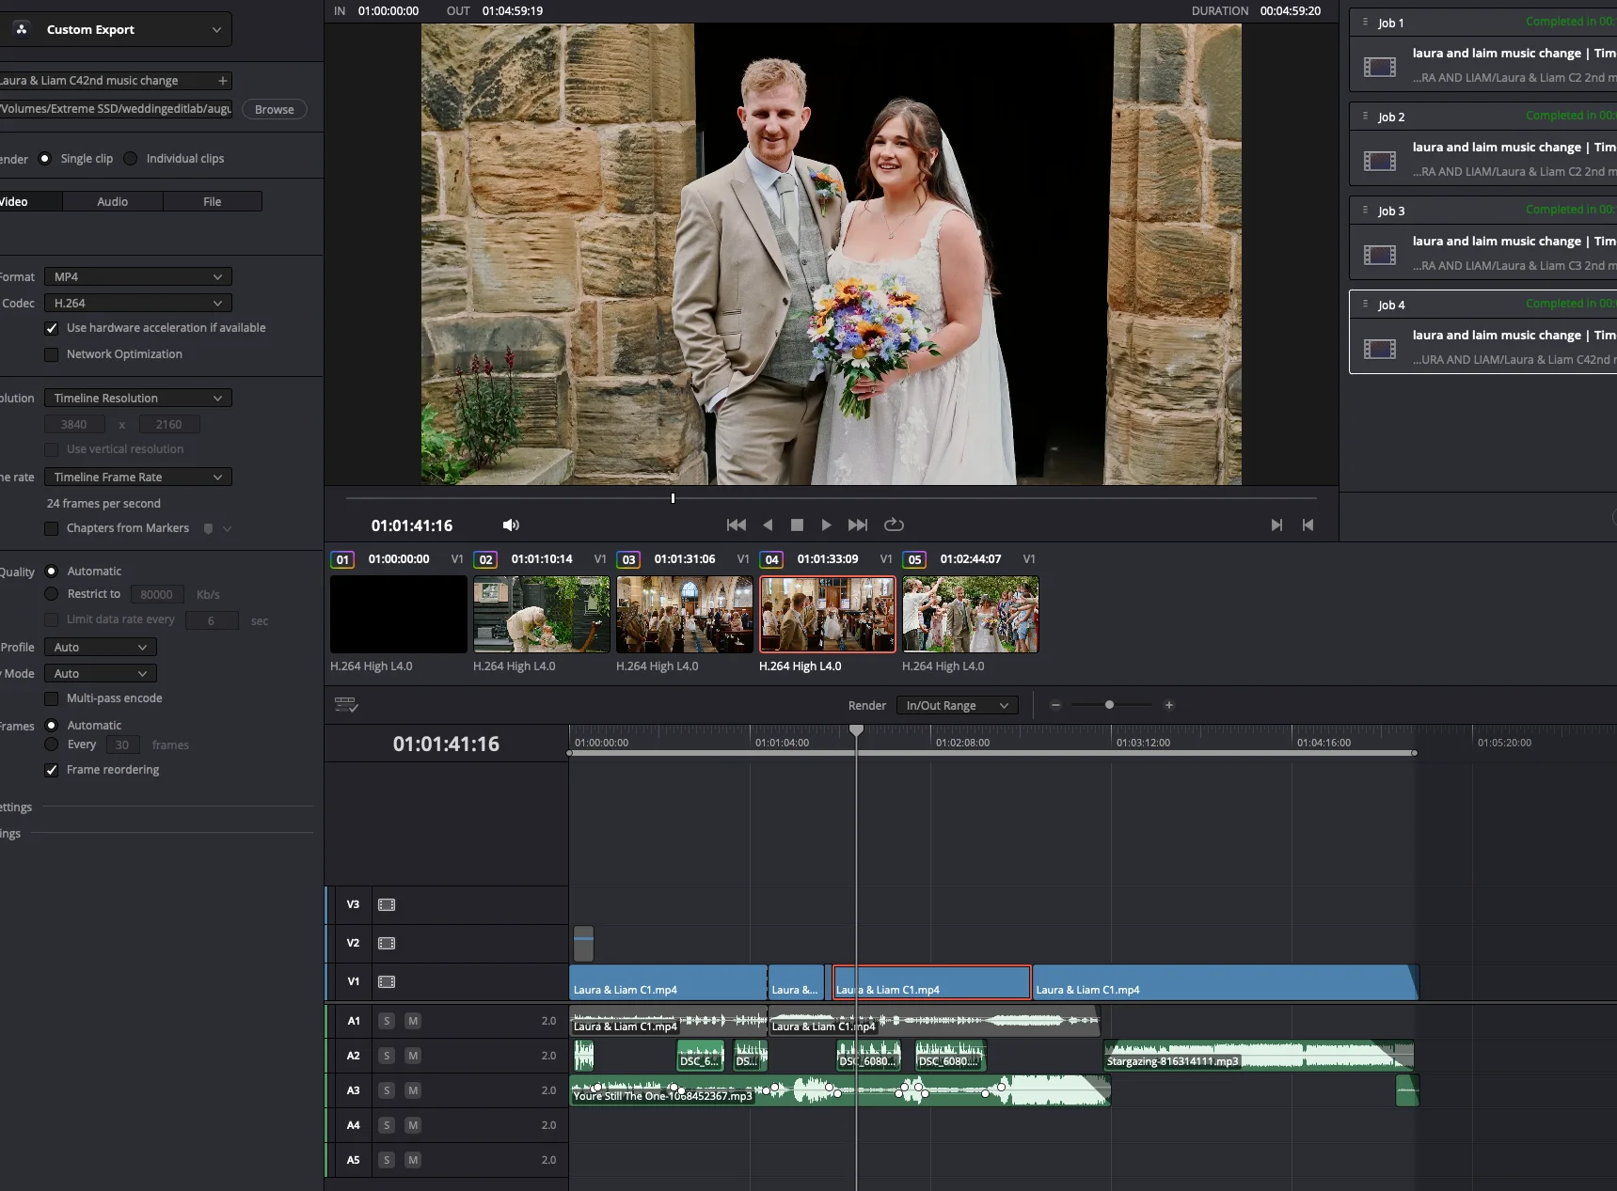Zoom out timeline minus icon
1617x1191 pixels.
1055,705
